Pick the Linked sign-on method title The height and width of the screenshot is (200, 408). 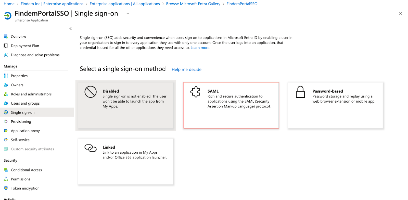[109, 147]
